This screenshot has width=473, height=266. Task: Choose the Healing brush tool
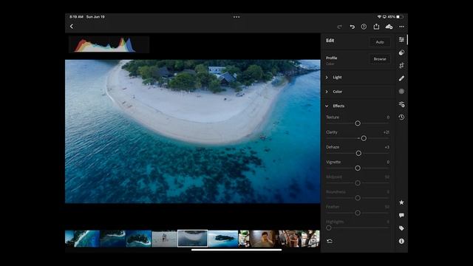401,78
